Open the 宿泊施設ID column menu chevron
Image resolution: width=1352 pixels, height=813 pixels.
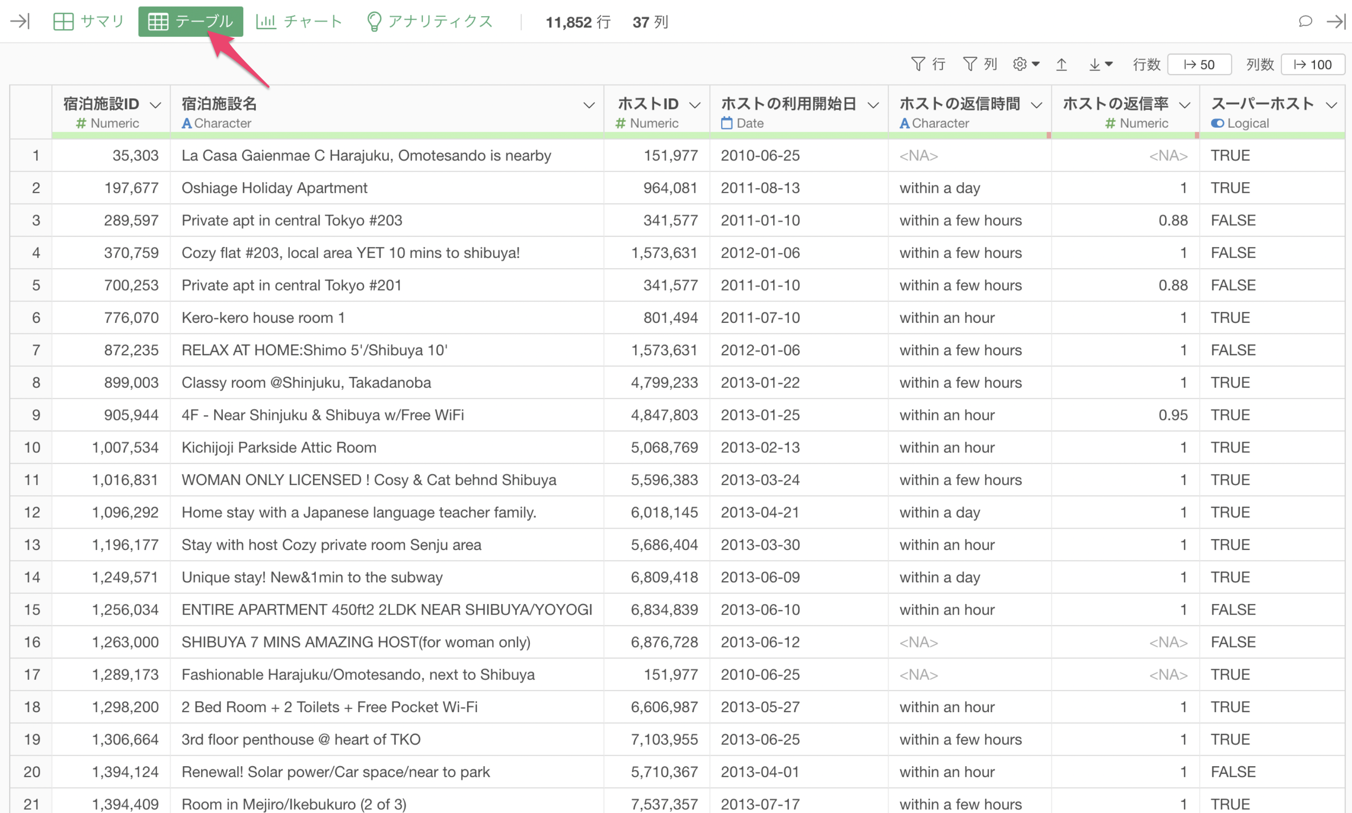point(155,105)
